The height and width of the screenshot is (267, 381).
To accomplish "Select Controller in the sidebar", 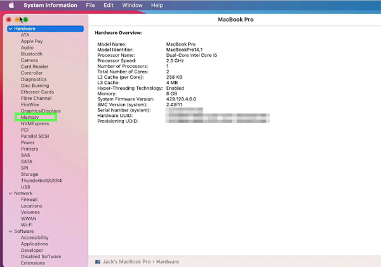I will coord(32,73).
